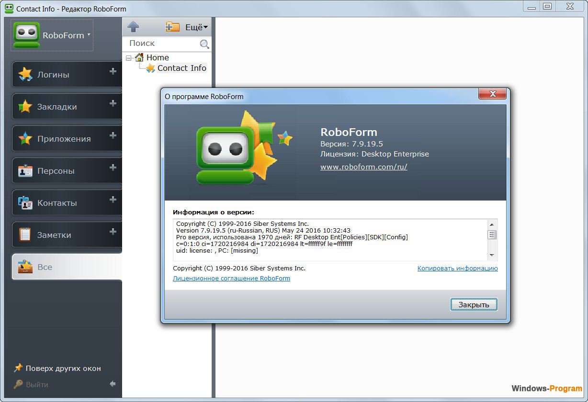Click the Персоны card icon
This screenshot has width=588, height=402.
tap(25, 171)
